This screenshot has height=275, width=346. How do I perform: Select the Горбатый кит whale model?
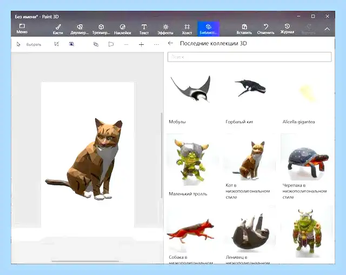[x=250, y=88]
